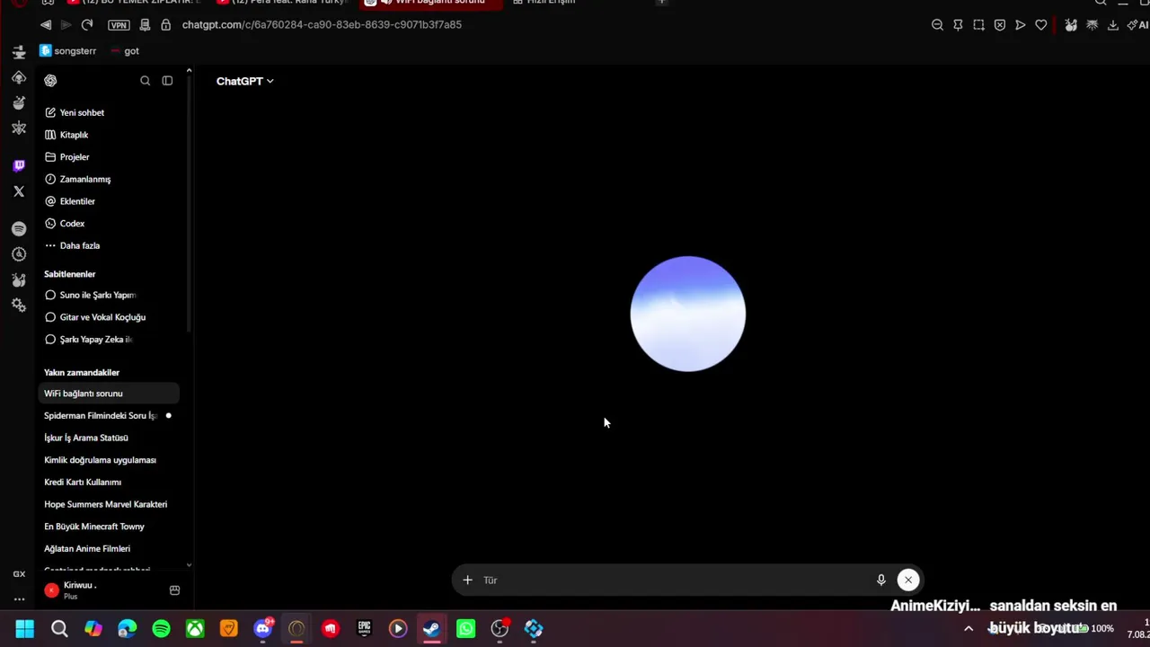The width and height of the screenshot is (1150, 647).
Task: Open Discord from the taskbar
Action: [262, 629]
